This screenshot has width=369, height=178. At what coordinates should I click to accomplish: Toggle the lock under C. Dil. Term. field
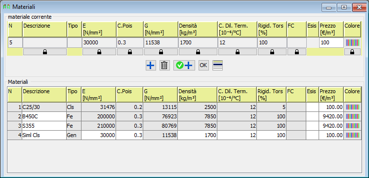(238, 52)
